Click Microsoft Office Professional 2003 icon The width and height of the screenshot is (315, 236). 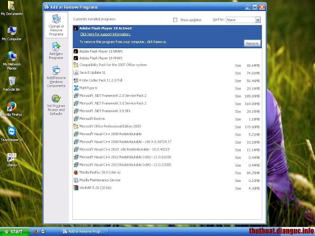(76, 126)
